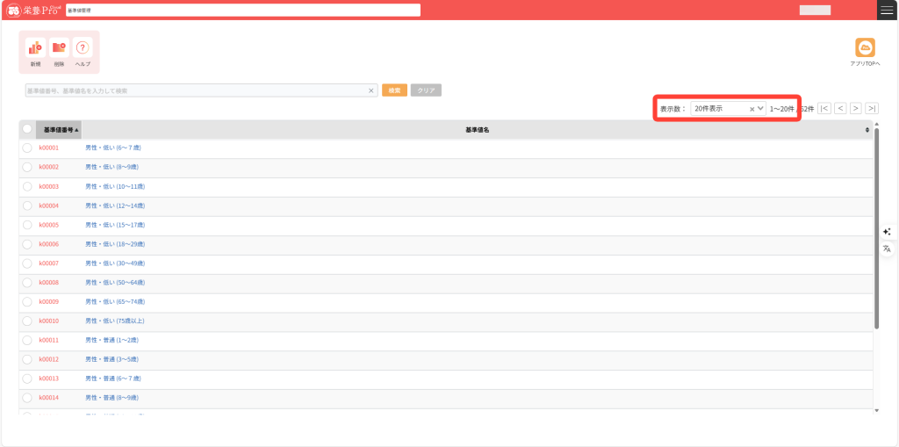Go to アプリTOPへ app home icon
The image size is (899, 447).
(x=865, y=47)
